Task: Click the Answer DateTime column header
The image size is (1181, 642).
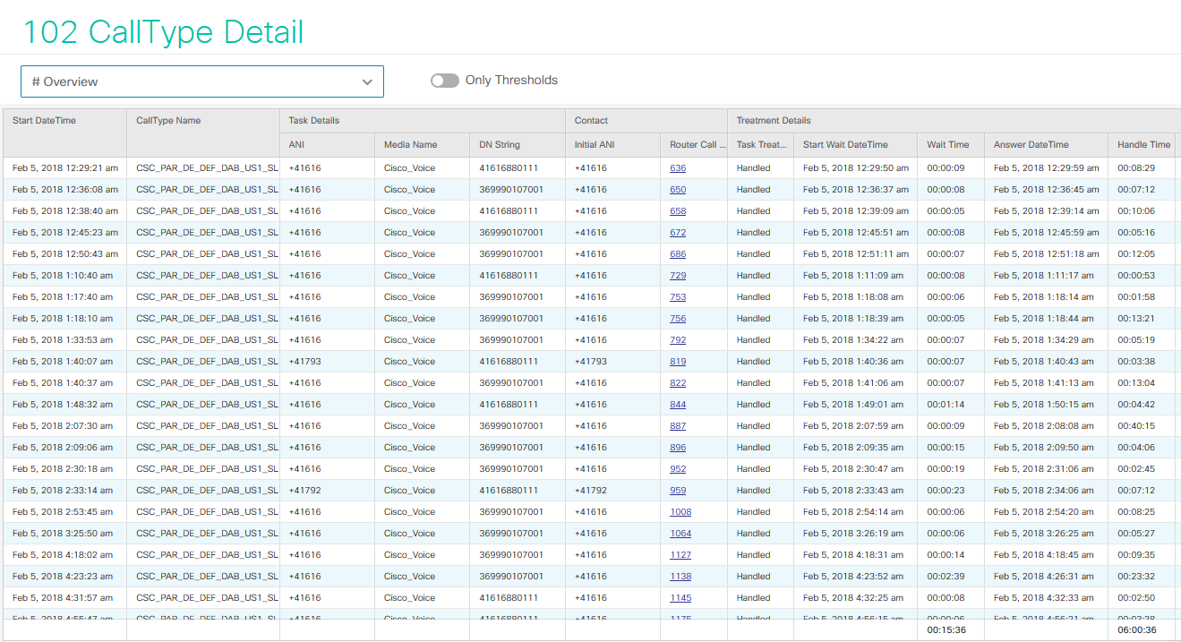Action: 1046,145
